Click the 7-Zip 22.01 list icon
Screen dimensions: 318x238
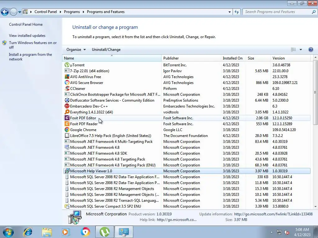(67, 71)
